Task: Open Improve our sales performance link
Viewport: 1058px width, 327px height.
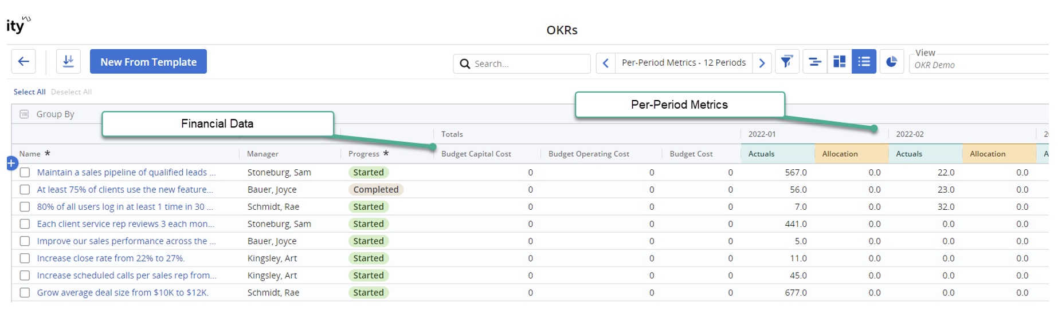Action: (x=126, y=241)
